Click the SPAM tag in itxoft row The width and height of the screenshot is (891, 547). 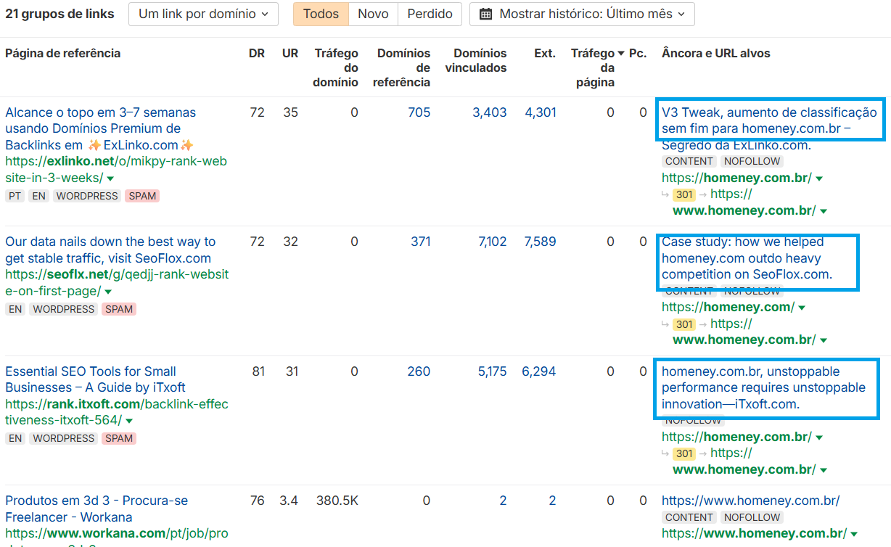[x=118, y=438]
